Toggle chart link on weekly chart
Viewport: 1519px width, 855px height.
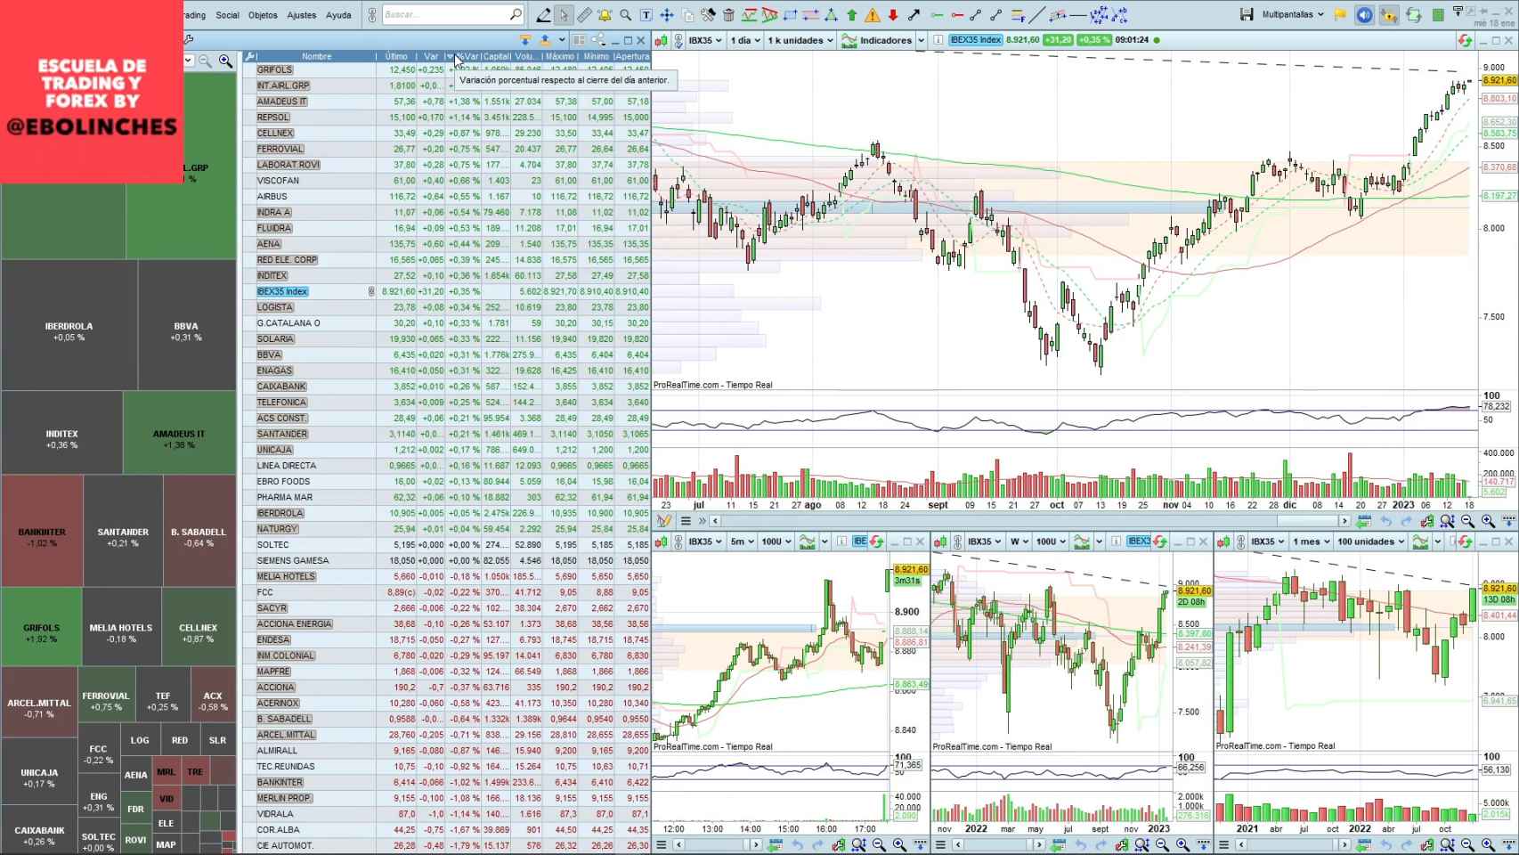(958, 541)
